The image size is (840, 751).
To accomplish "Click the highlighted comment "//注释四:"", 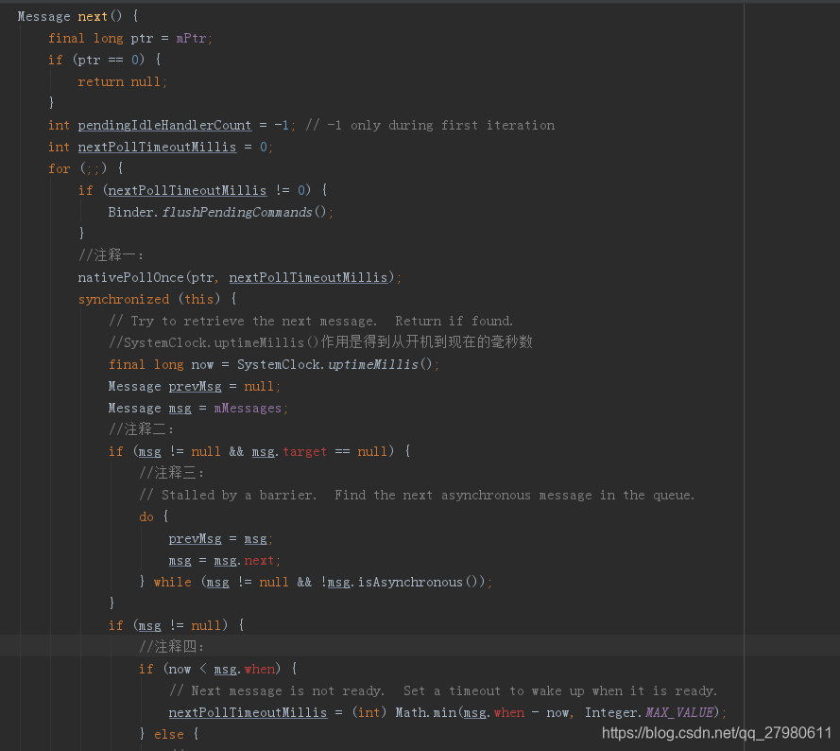I will coord(171,646).
